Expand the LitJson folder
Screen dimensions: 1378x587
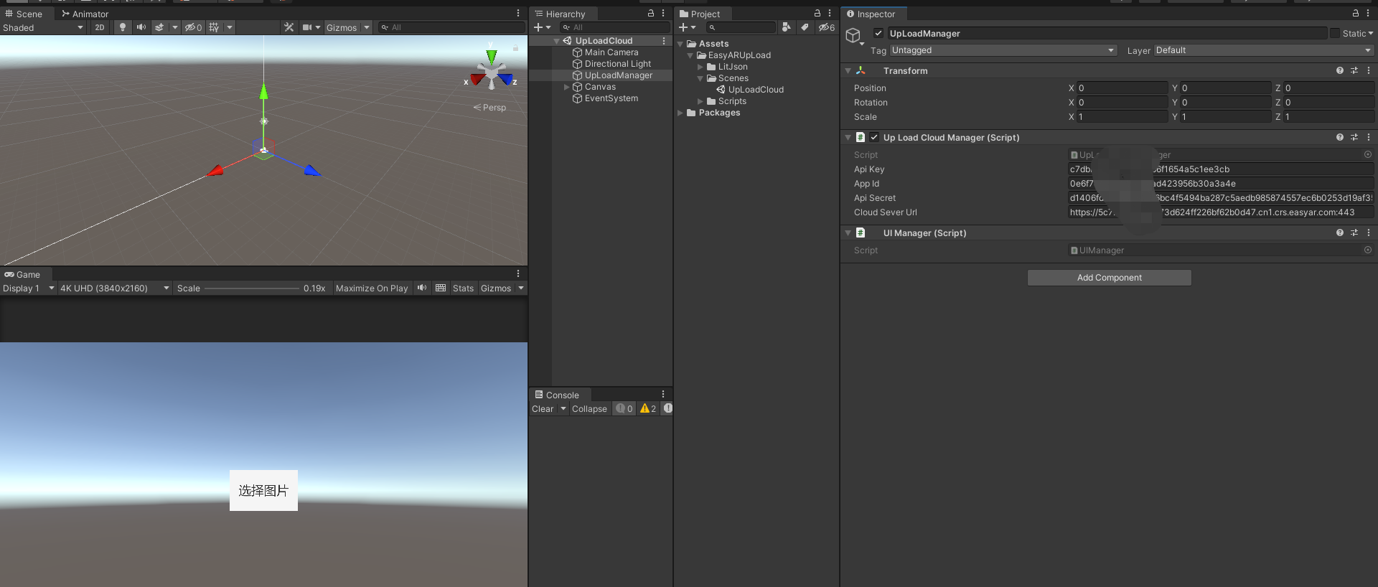[700, 67]
